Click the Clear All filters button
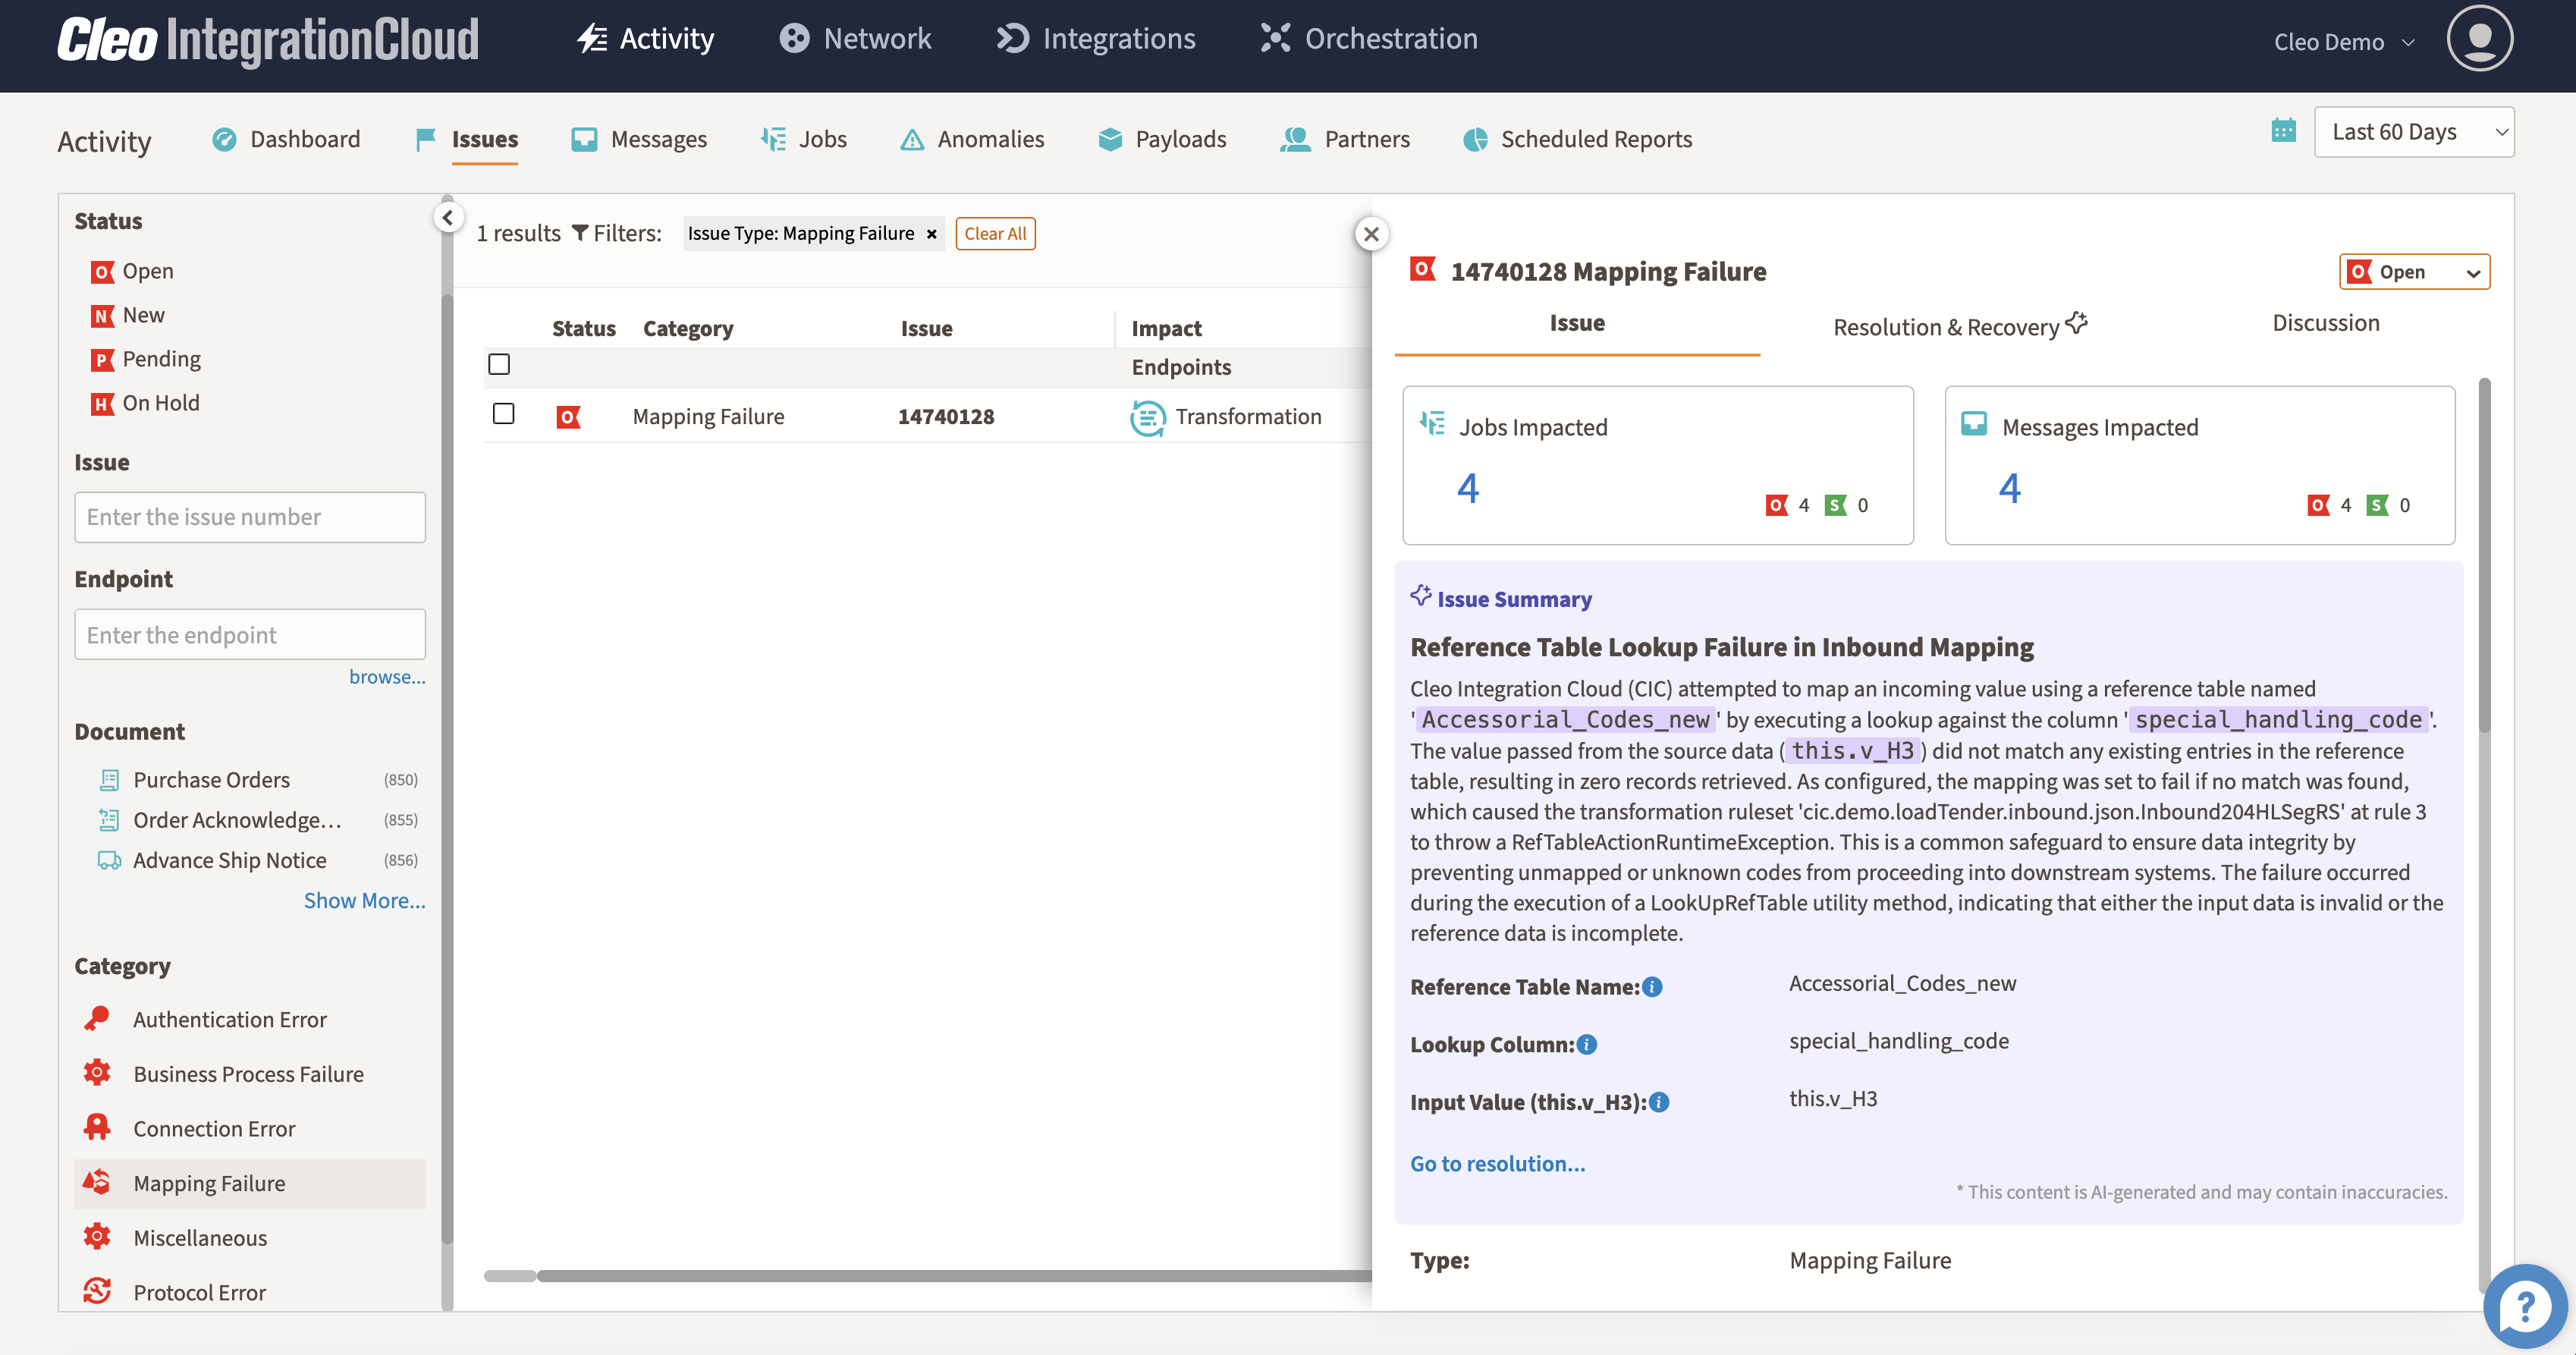Viewport: 2576px width, 1355px height. 995,233
